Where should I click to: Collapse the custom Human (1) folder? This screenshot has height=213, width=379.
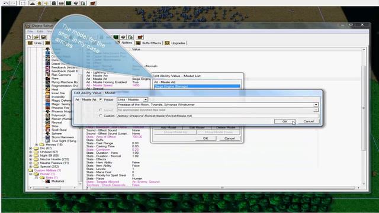(31, 174)
